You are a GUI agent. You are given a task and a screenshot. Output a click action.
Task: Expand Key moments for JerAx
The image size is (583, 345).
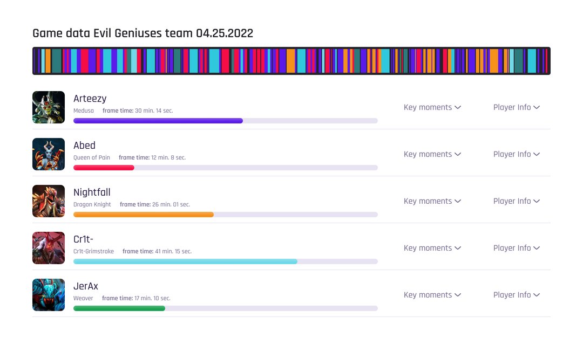point(432,295)
